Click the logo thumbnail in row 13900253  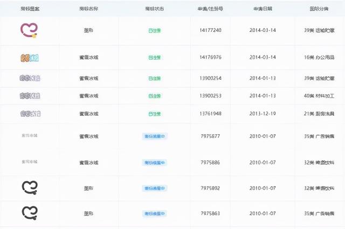(x=30, y=96)
